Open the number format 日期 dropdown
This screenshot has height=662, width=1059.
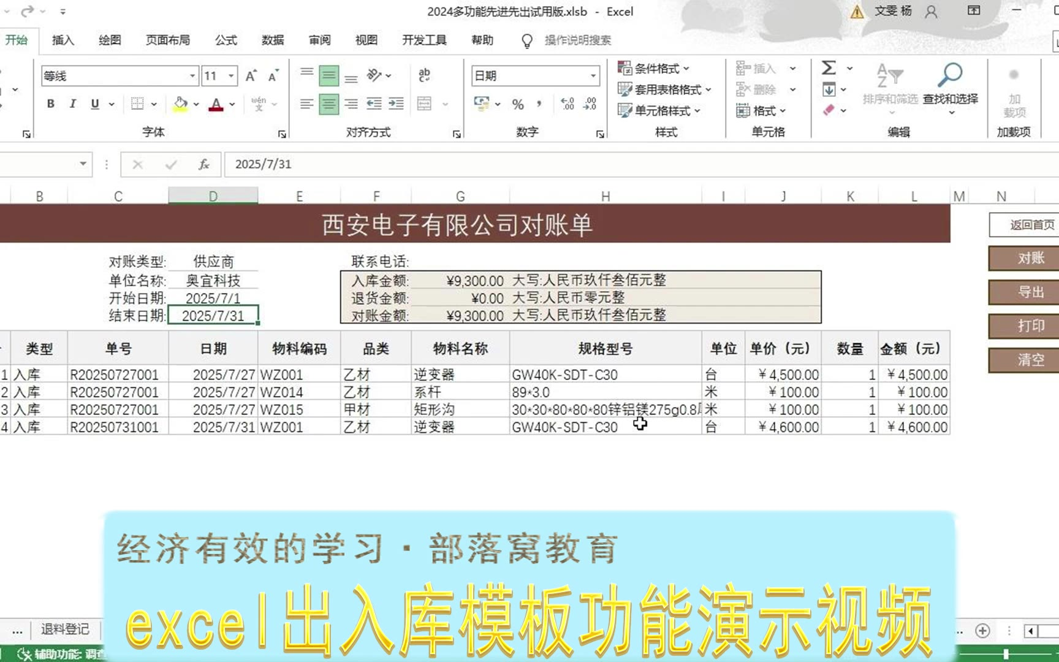(593, 76)
